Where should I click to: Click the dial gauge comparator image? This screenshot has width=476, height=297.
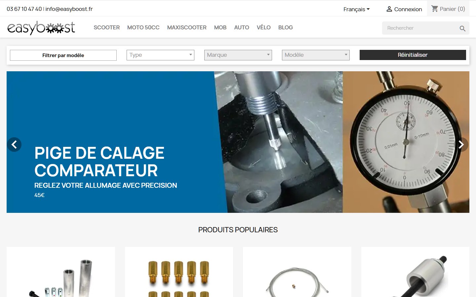[x=406, y=142]
